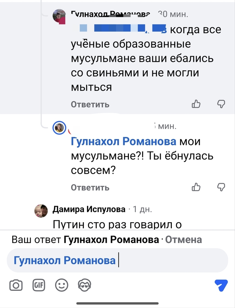Send the reply with blue arrow
Image resolution: width=235 pixels, height=308 pixels.
coord(221,285)
